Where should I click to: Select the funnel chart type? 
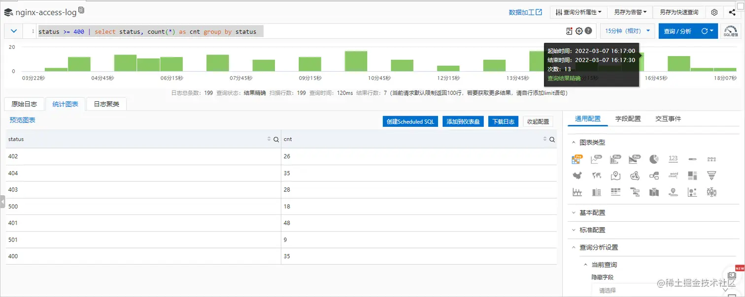(x=711, y=176)
